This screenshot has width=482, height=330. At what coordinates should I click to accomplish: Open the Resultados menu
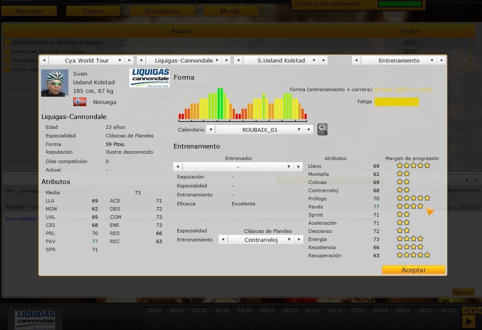tap(162, 11)
